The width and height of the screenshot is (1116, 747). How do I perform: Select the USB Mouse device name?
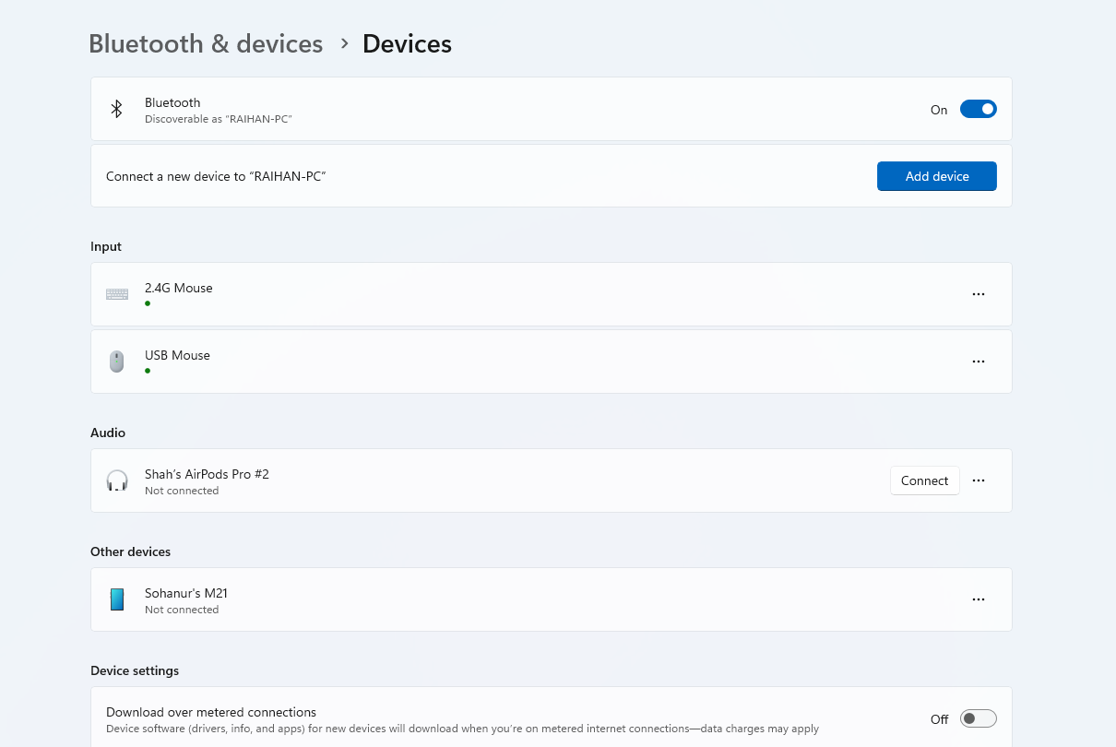[x=177, y=355]
